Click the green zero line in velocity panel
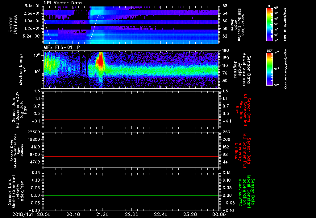316x218 pixels. pyautogui.click(x=131, y=195)
